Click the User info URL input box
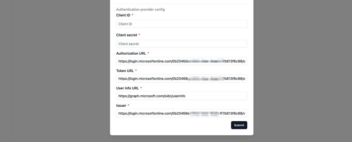The image size is (352, 142). tap(182, 96)
